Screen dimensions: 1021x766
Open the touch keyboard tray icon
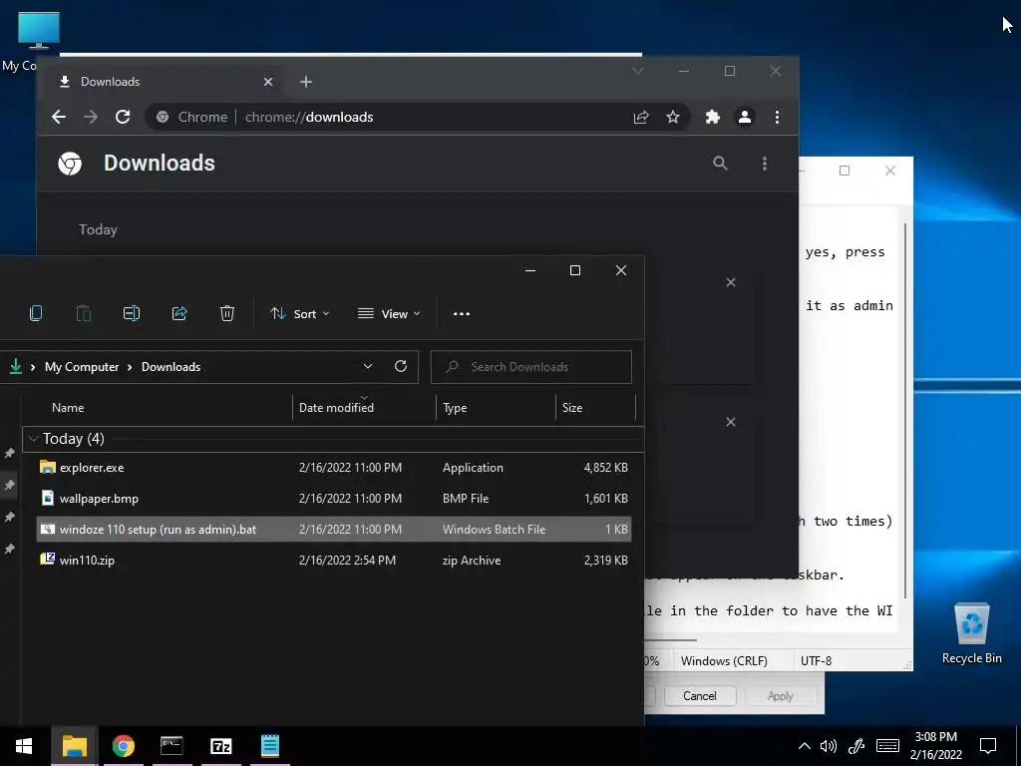[887, 746]
